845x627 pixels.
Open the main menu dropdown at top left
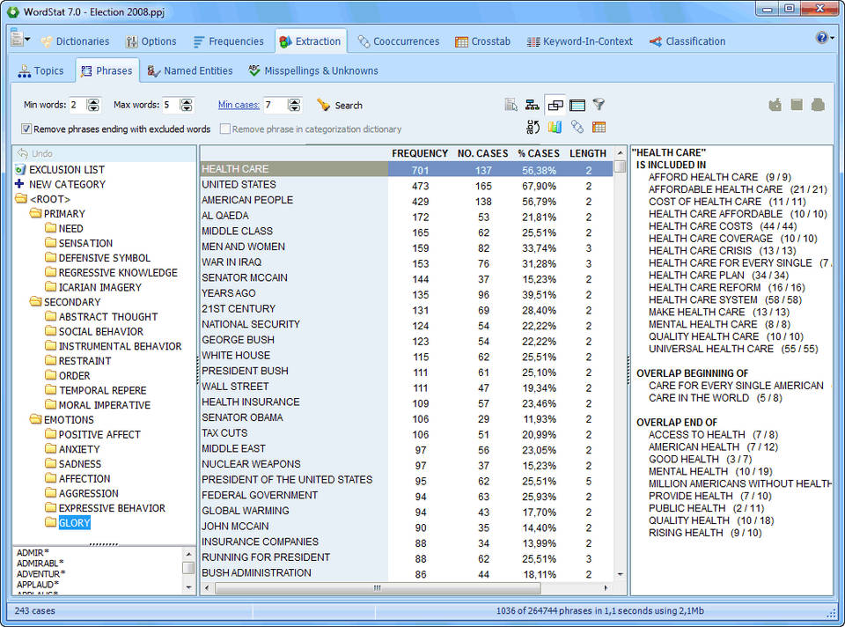coord(19,40)
